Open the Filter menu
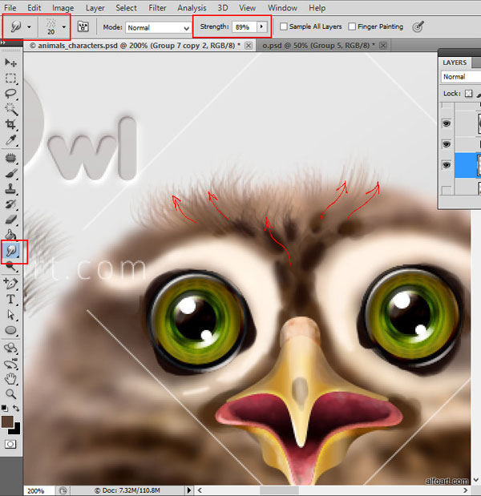Image resolution: width=481 pixels, height=496 pixels. (157, 8)
